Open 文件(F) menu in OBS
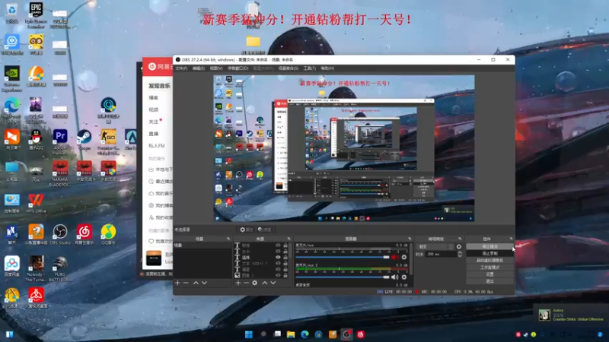The image size is (609, 342). (181, 68)
